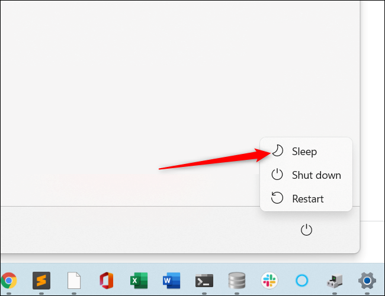Click the circular arrow Restart icon
Image resolution: width=385 pixels, height=296 pixels.
277,198
